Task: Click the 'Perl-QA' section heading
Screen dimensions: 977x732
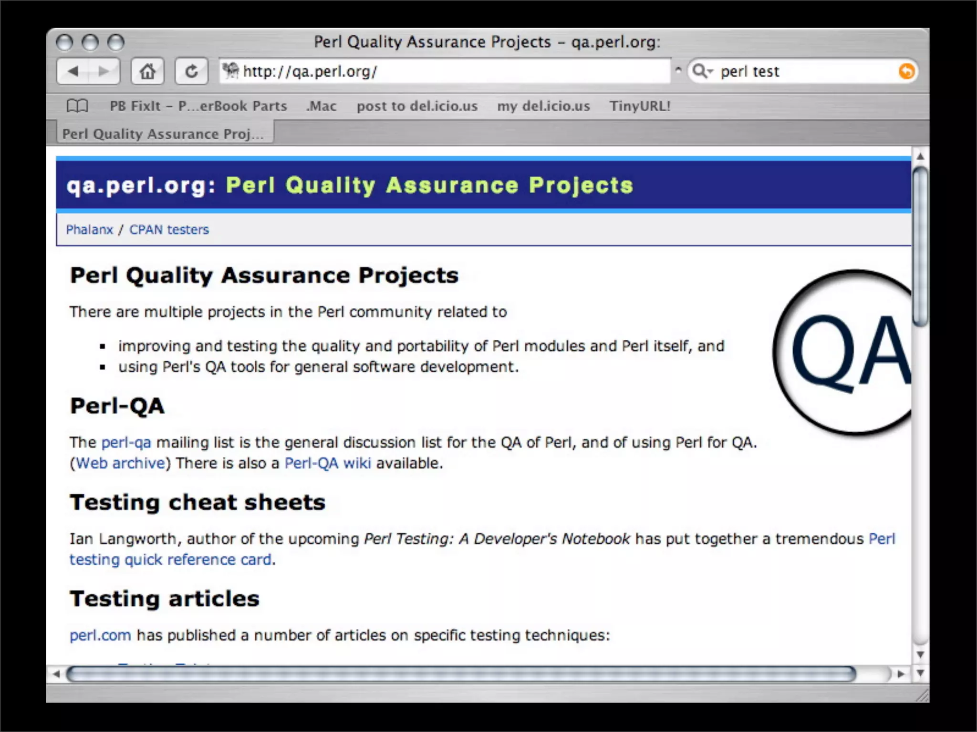Action: pos(117,406)
